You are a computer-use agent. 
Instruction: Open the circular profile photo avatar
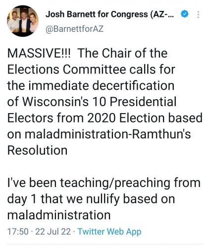23,21
